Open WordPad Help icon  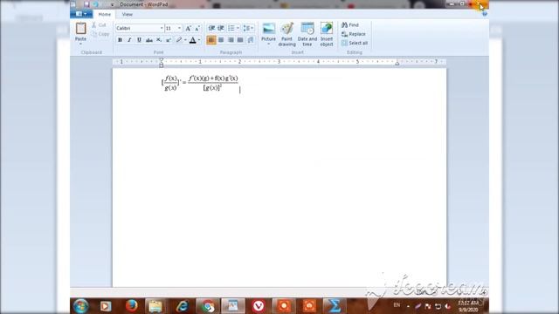tap(484, 14)
